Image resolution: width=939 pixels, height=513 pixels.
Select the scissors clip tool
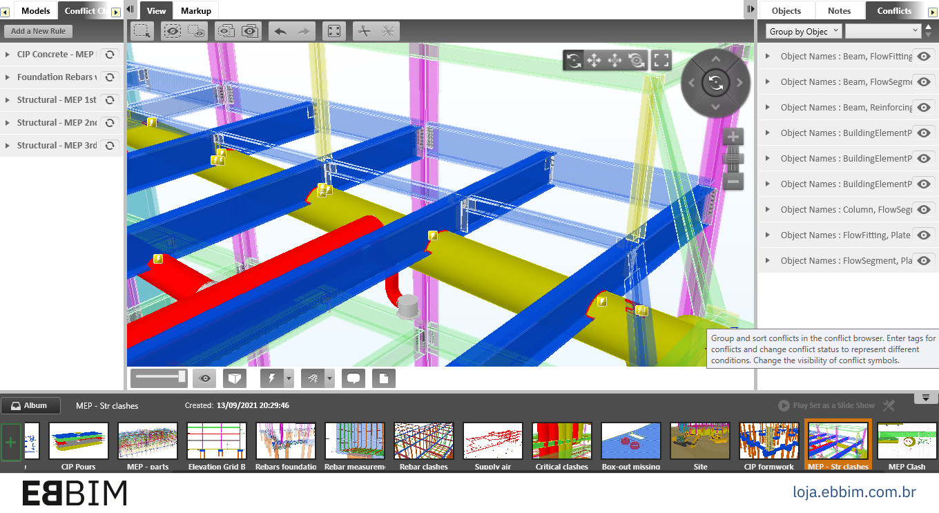[x=365, y=31]
